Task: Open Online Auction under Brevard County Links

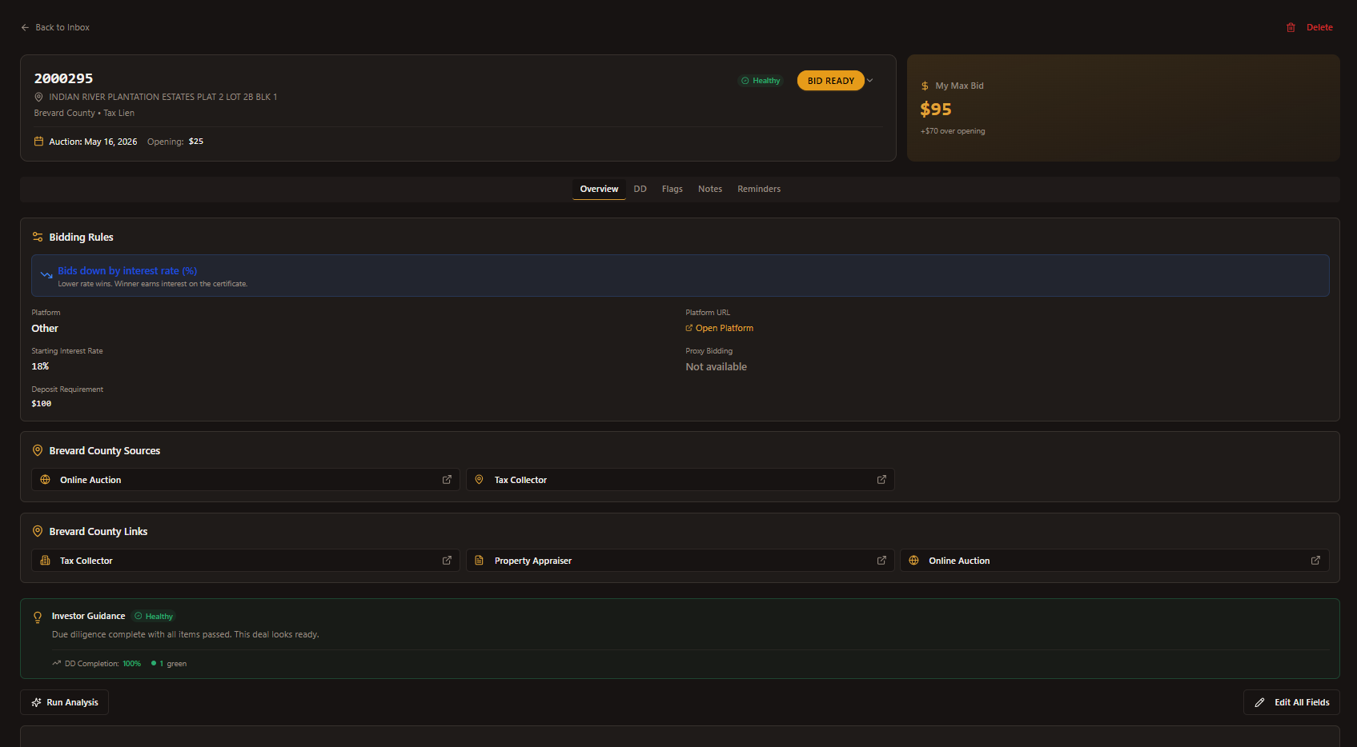Action: point(1114,561)
